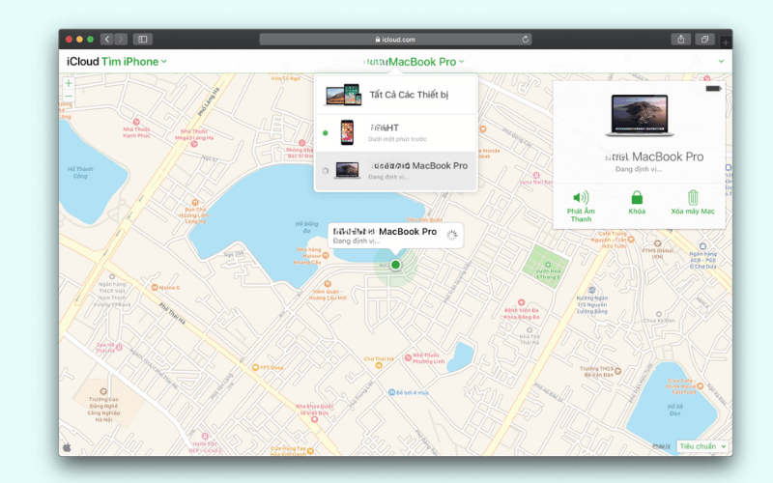Zoom in the map with plus button
This screenshot has width=773, height=483.
69,83
